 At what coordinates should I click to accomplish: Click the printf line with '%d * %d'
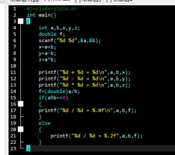point(85,85)
